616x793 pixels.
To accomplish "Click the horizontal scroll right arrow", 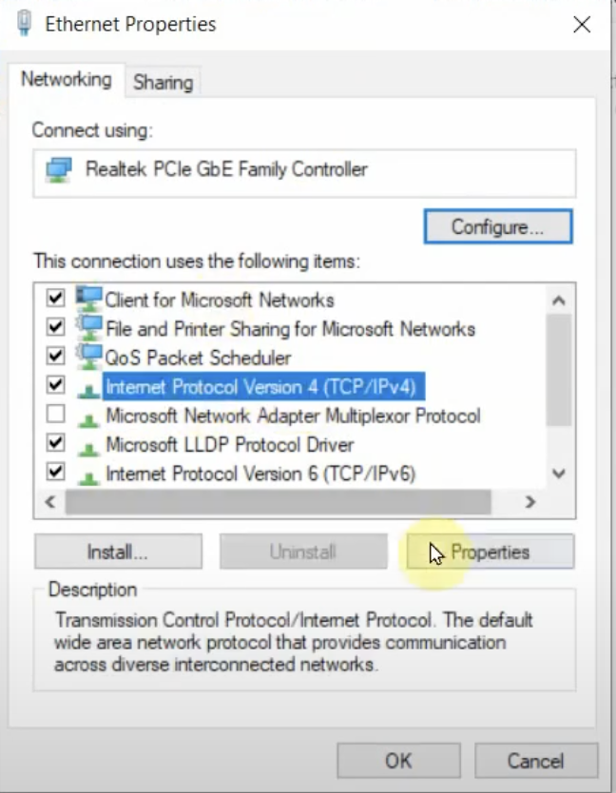I will point(530,502).
